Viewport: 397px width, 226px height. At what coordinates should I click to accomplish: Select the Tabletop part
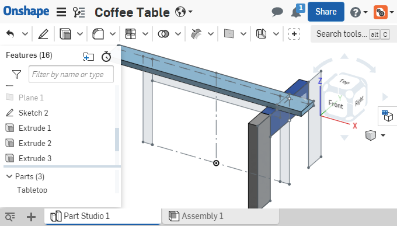click(x=32, y=190)
